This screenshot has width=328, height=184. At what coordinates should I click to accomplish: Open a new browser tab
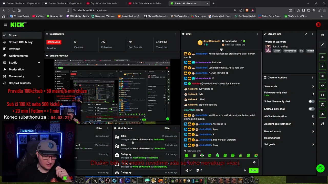pyautogui.click(x=213, y=3)
